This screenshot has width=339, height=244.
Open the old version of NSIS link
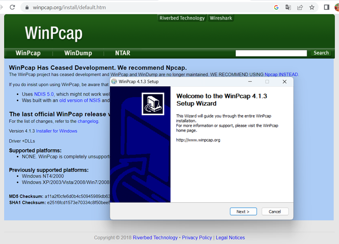pos(80,100)
